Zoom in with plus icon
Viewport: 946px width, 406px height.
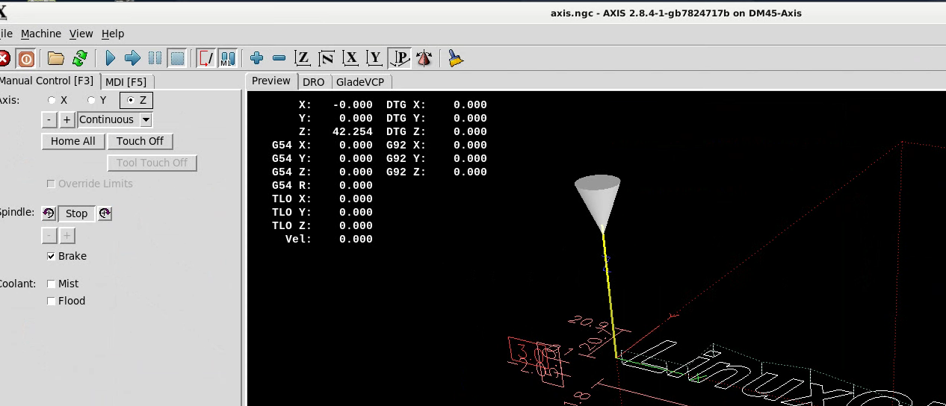tap(257, 58)
